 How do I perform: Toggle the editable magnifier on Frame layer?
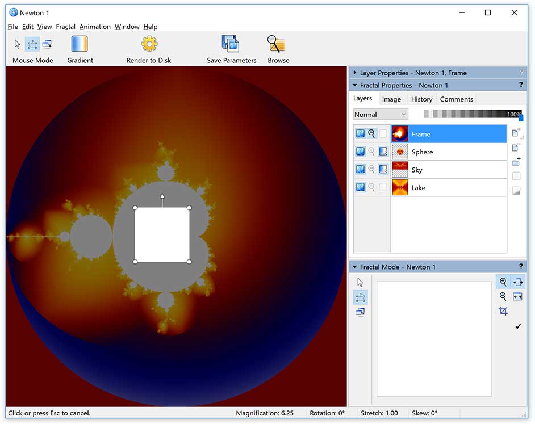[x=371, y=133]
